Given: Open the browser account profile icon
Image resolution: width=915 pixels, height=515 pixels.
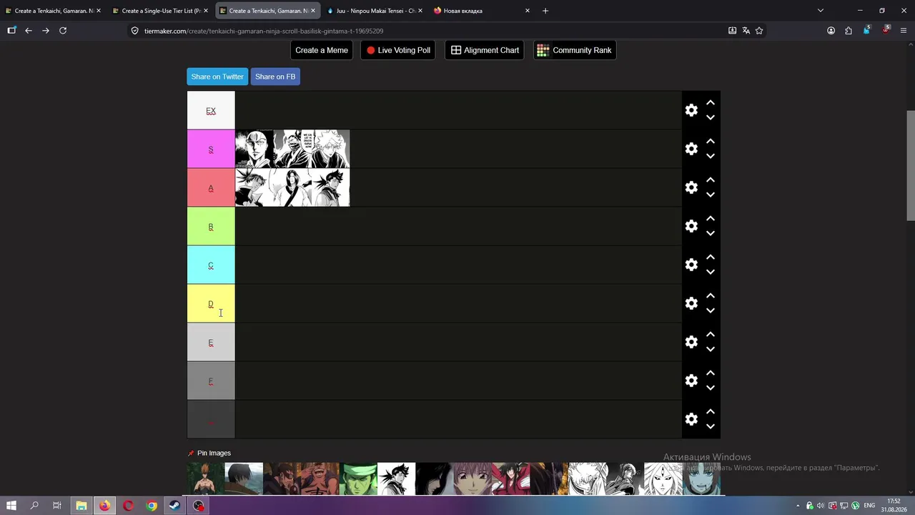Looking at the screenshot, I should (831, 31).
